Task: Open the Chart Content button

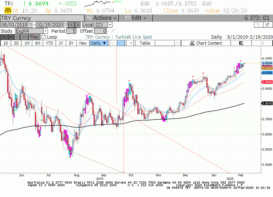Action: click(x=206, y=43)
